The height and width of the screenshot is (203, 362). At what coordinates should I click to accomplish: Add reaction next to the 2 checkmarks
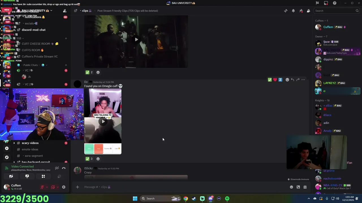tap(98, 72)
